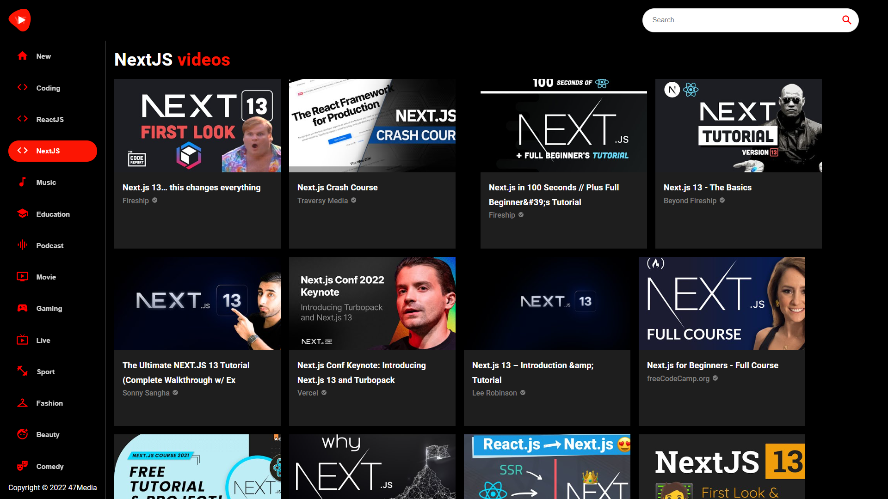This screenshot has width=888, height=499.
Task: Click the waveform Podcast icon
Action: (x=22, y=245)
